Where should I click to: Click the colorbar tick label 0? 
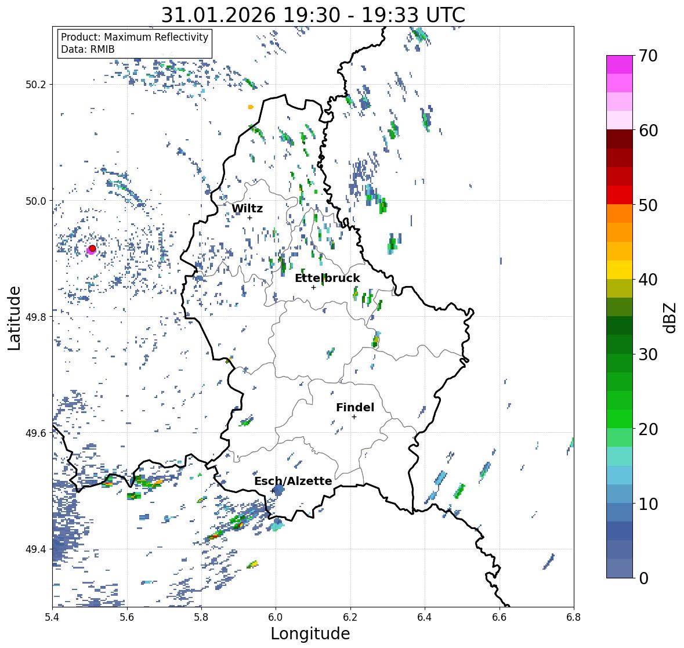click(643, 578)
